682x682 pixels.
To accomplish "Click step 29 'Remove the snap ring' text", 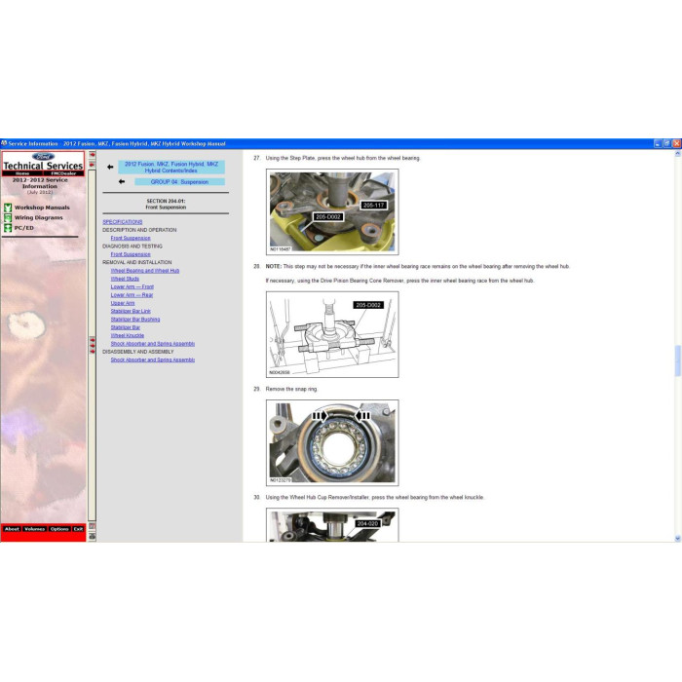I will [291, 389].
